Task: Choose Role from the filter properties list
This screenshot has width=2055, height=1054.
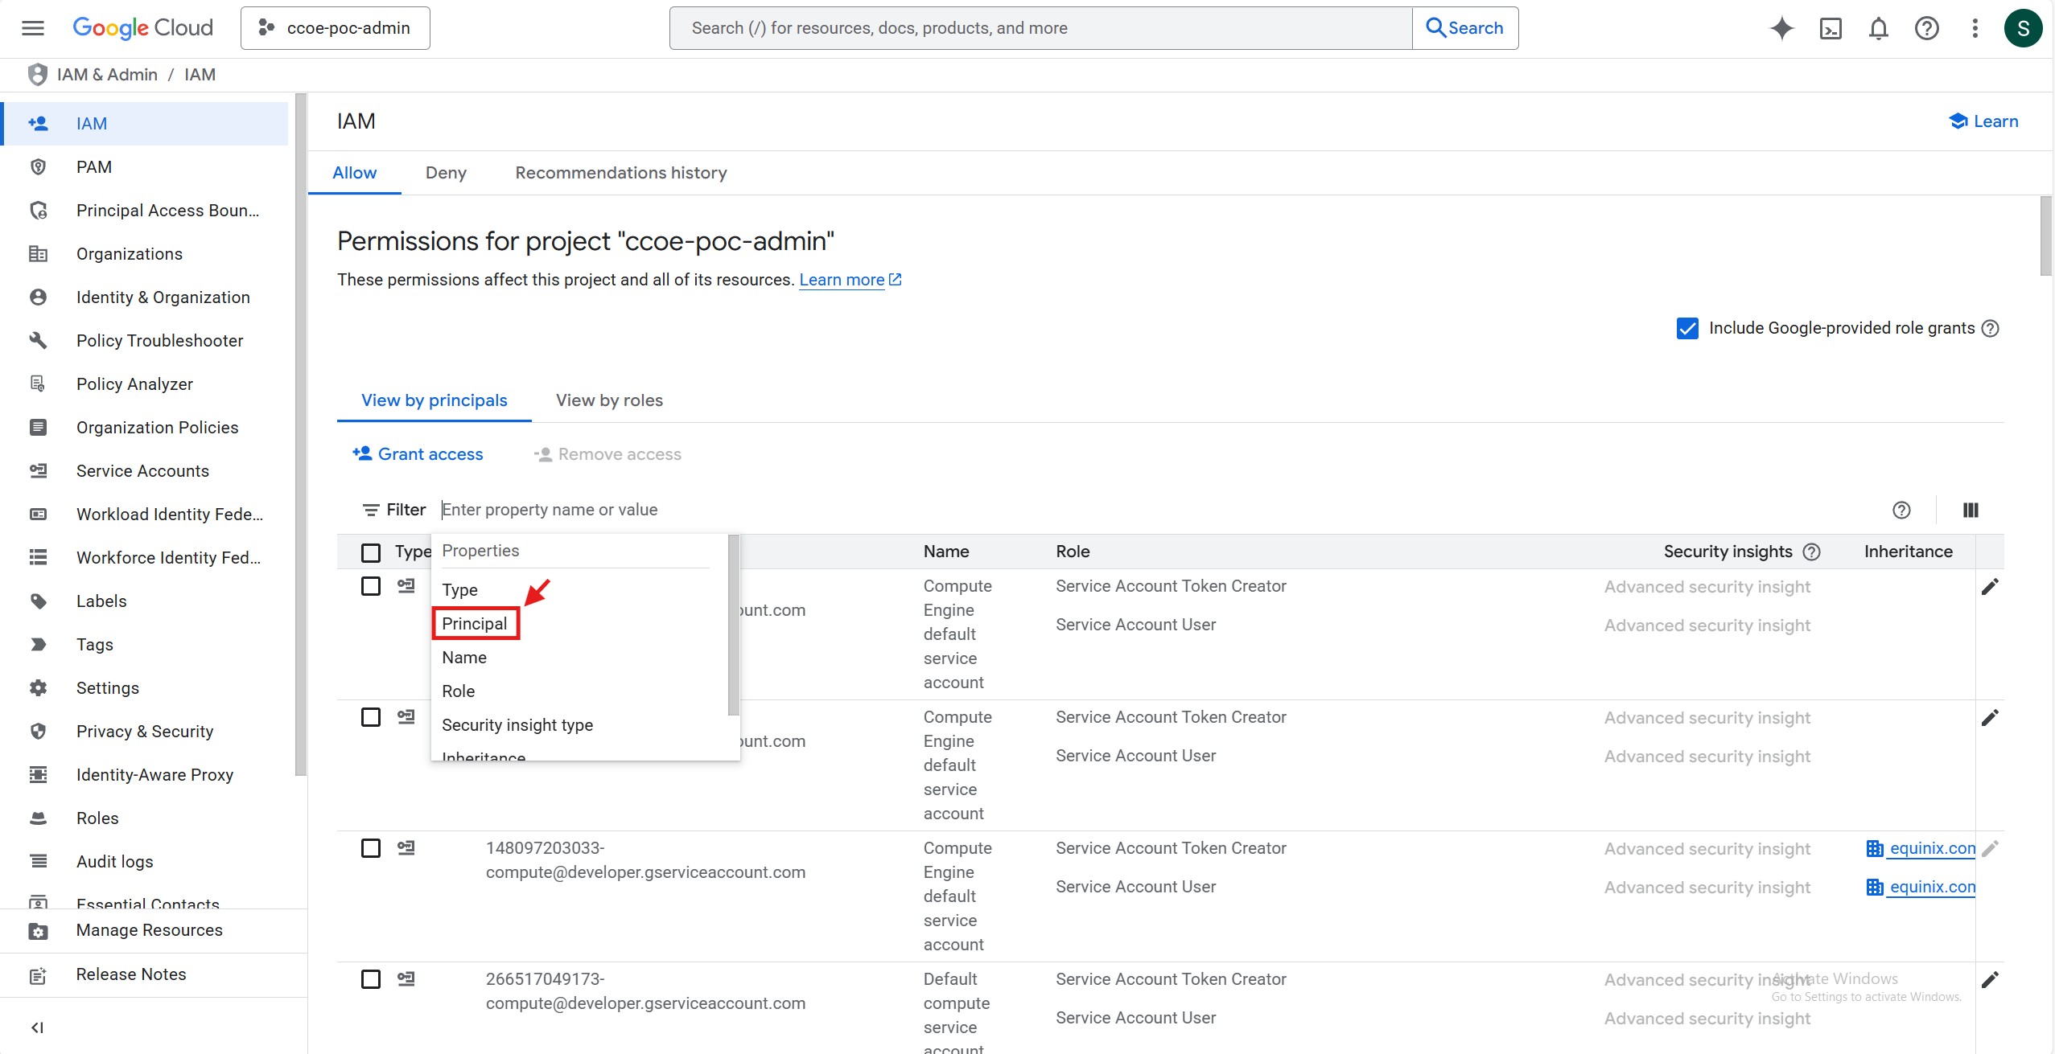Action: coord(459,691)
